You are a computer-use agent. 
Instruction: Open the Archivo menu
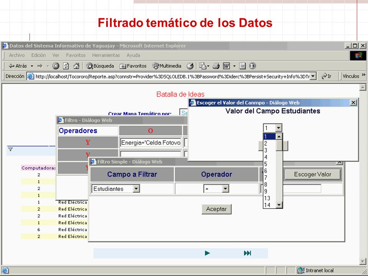pos(16,55)
